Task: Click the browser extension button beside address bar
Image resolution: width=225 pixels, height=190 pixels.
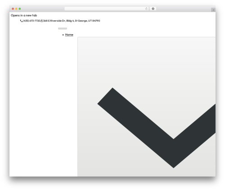Action: tap(153, 9)
